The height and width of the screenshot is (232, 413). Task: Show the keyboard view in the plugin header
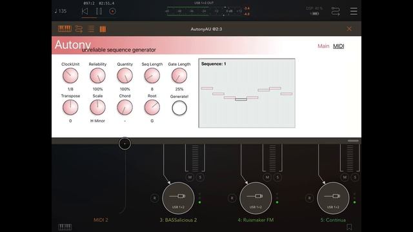click(65, 29)
